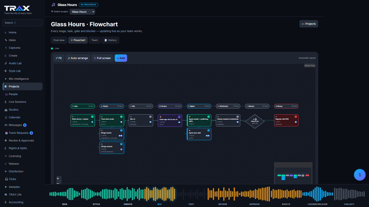Expand the Money stage pill
Screen dimensions: 369x207
tap(286, 106)
